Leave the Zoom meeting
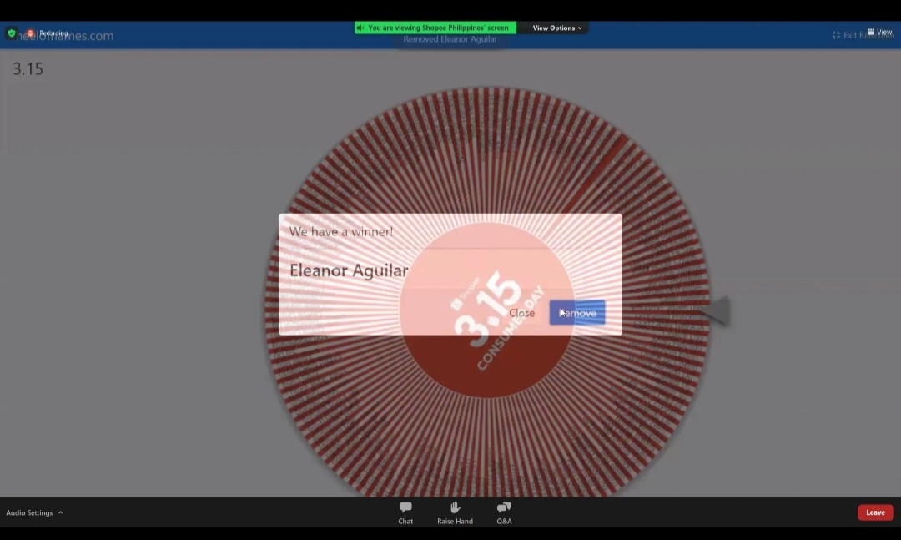 point(875,512)
